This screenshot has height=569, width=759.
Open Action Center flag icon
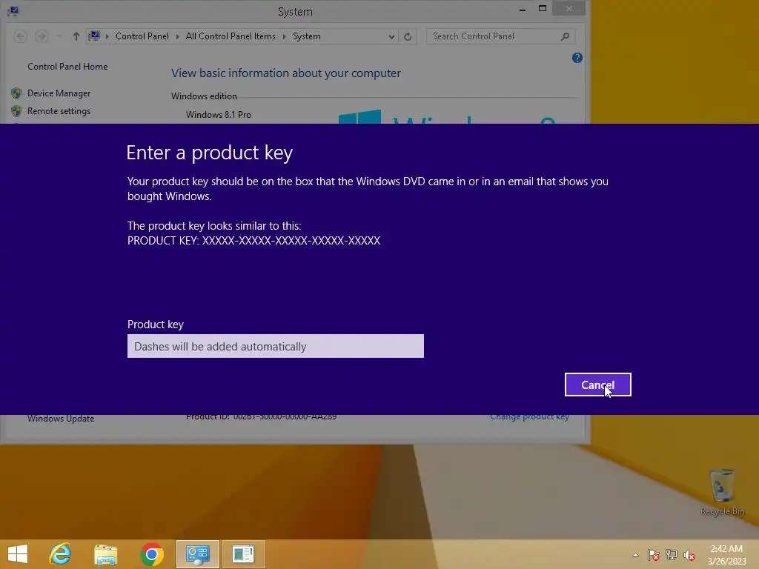[x=654, y=555]
